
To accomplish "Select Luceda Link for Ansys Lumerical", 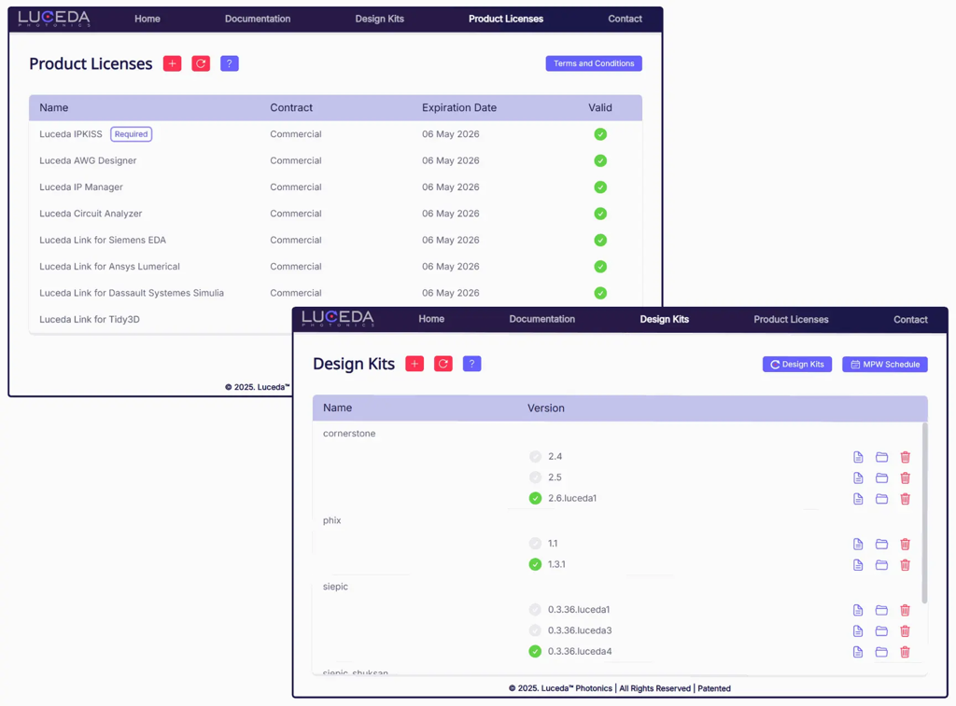I will (x=110, y=267).
